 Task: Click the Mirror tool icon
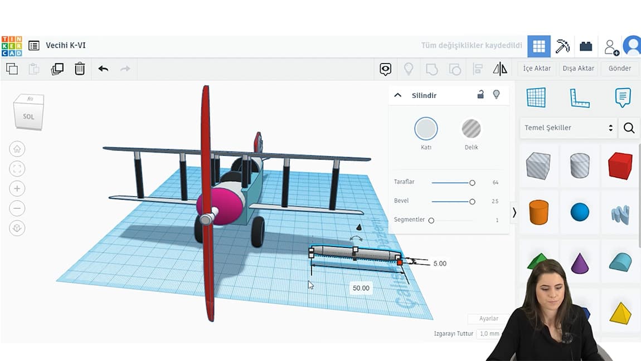(x=500, y=69)
